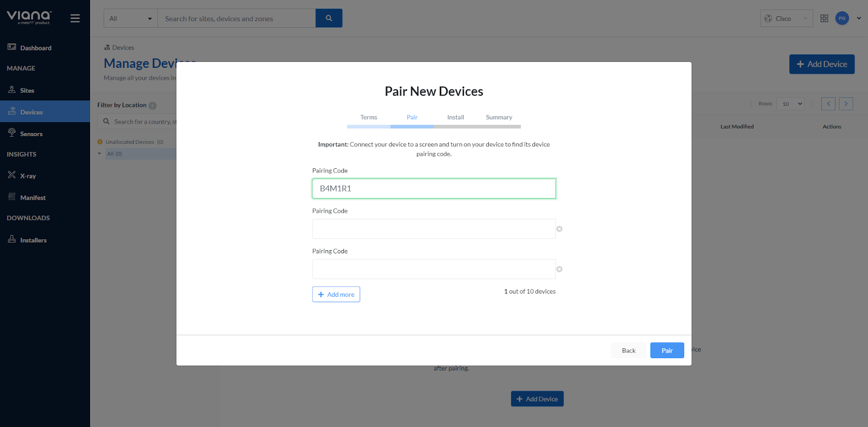Open the apps grid icon
868x427 pixels.
(824, 18)
